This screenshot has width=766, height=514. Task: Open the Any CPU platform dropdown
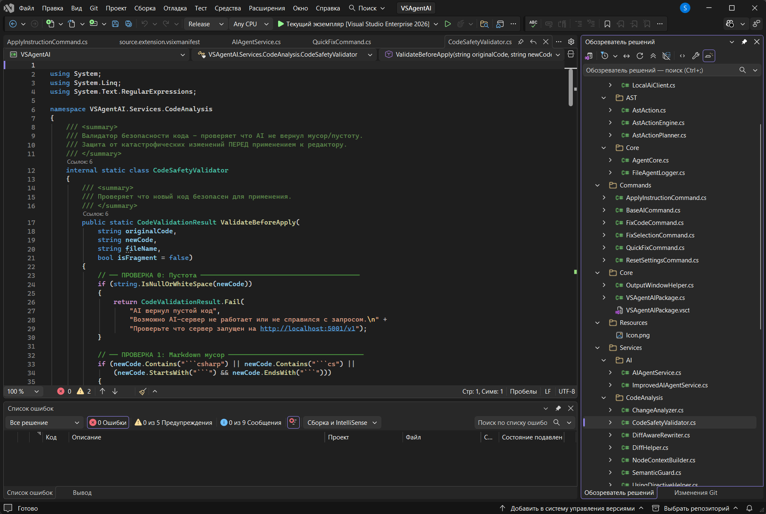pos(251,24)
